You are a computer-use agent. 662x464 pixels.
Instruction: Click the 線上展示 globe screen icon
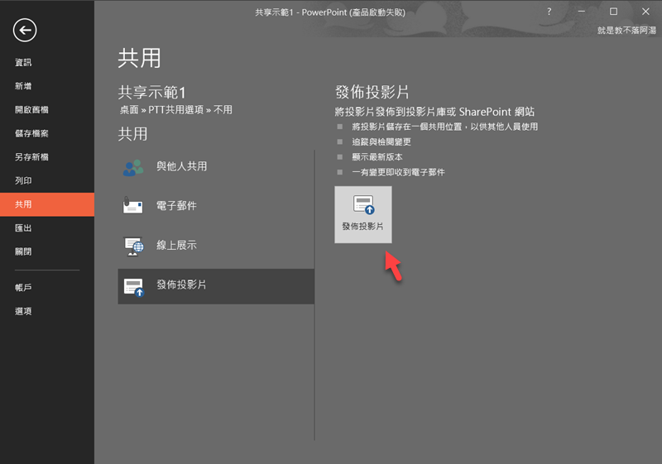tap(133, 246)
